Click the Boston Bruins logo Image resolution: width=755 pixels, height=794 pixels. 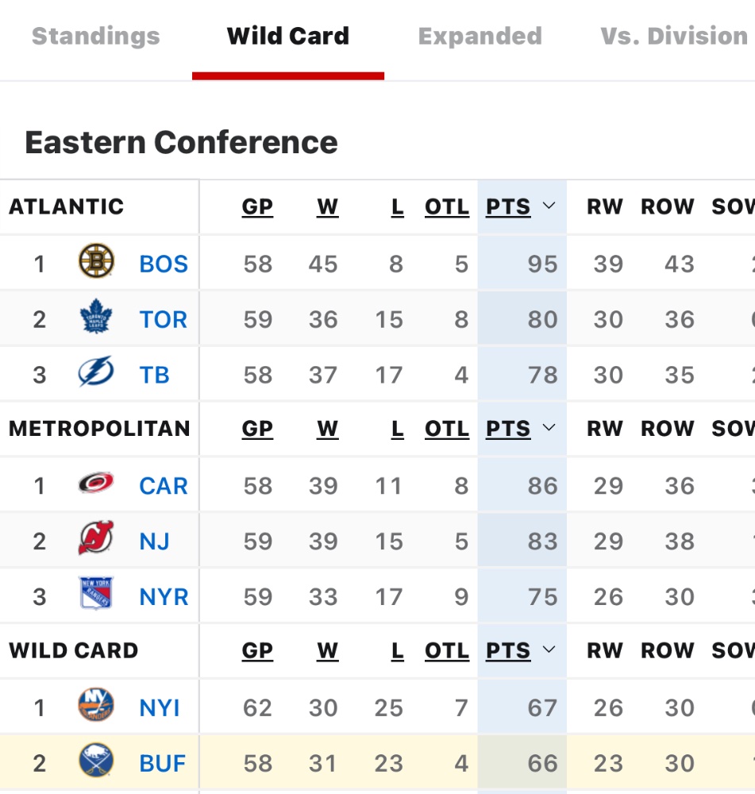click(96, 261)
